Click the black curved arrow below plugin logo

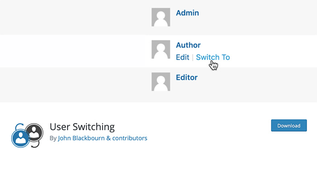tap(35, 145)
